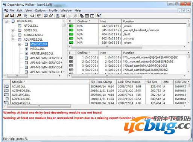Click the module list horizontal scrollbar thumb
Viewport: 193px width, 142px height.
(x=39, y=106)
